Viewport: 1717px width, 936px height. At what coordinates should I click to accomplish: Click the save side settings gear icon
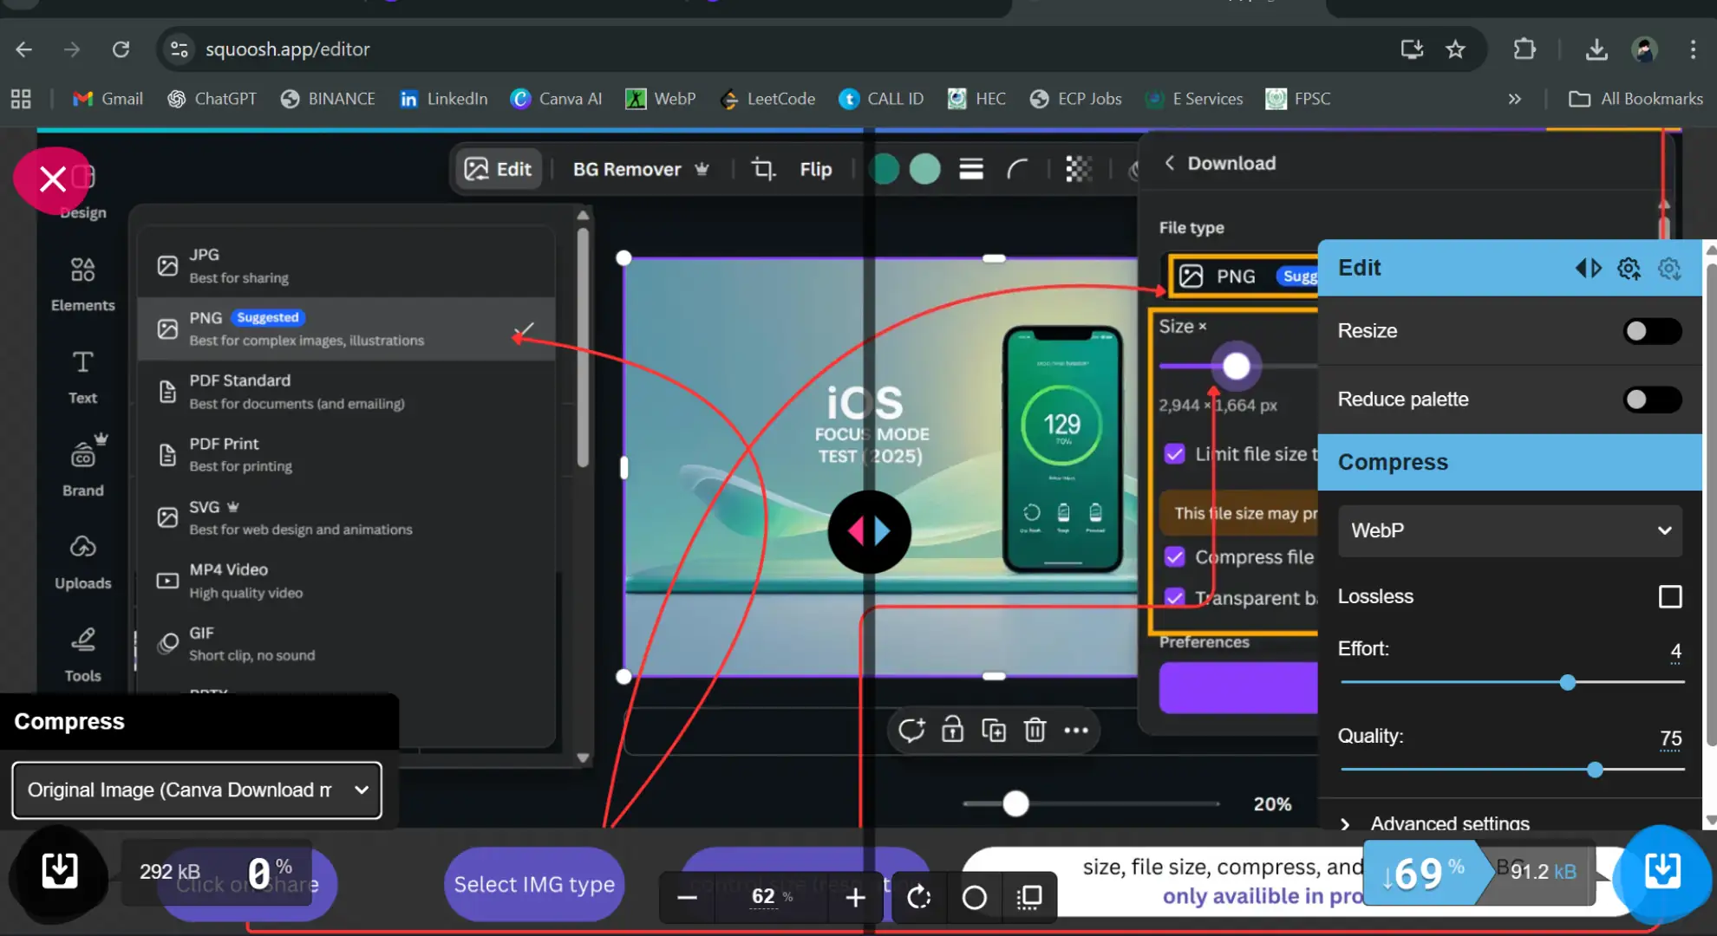(1629, 269)
